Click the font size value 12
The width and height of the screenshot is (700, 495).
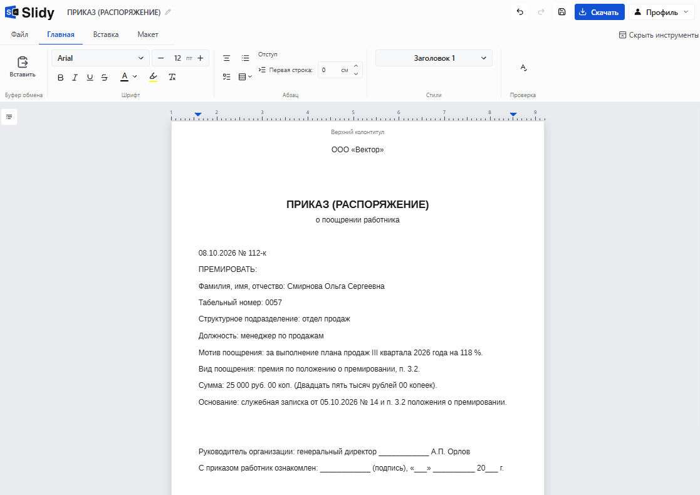[x=177, y=58]
